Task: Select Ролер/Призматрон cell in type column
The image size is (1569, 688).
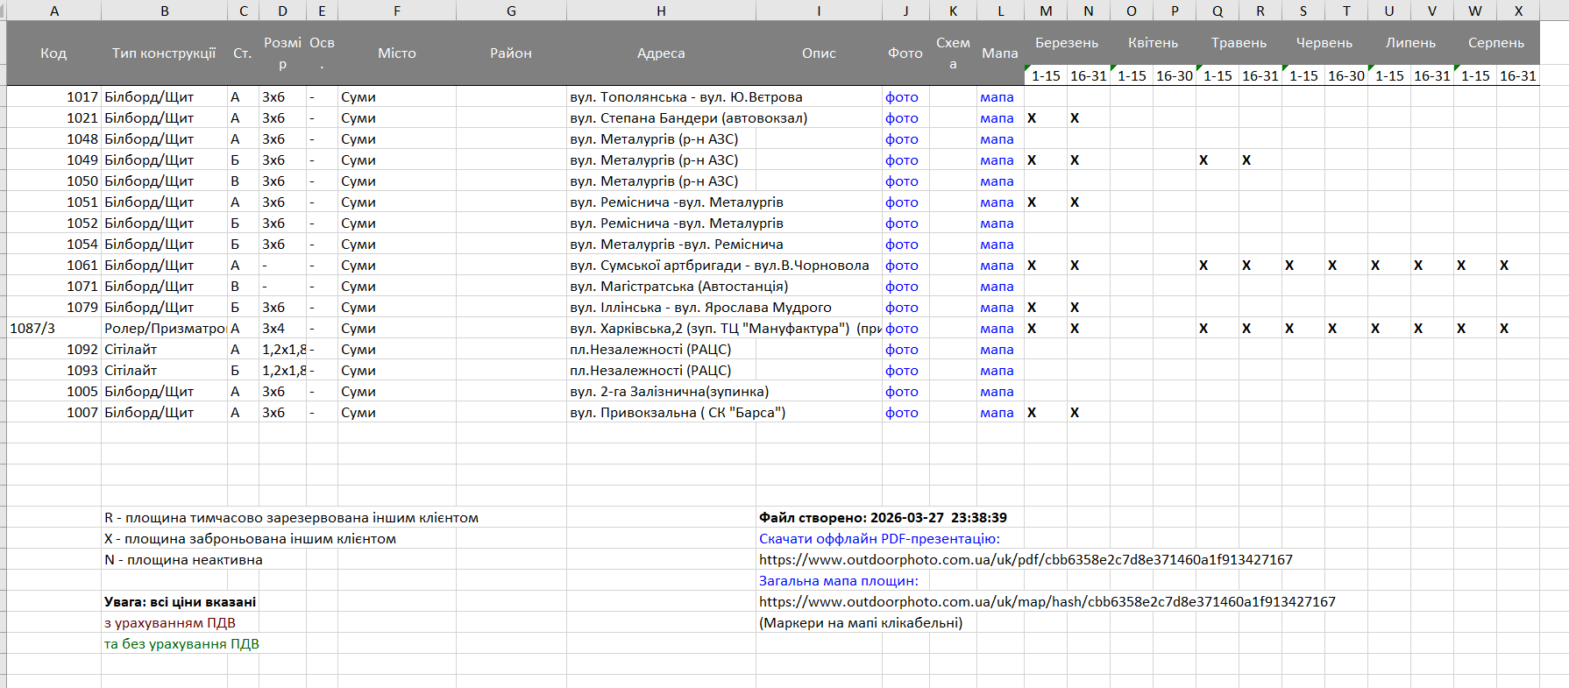Action: tap(164, 329)
